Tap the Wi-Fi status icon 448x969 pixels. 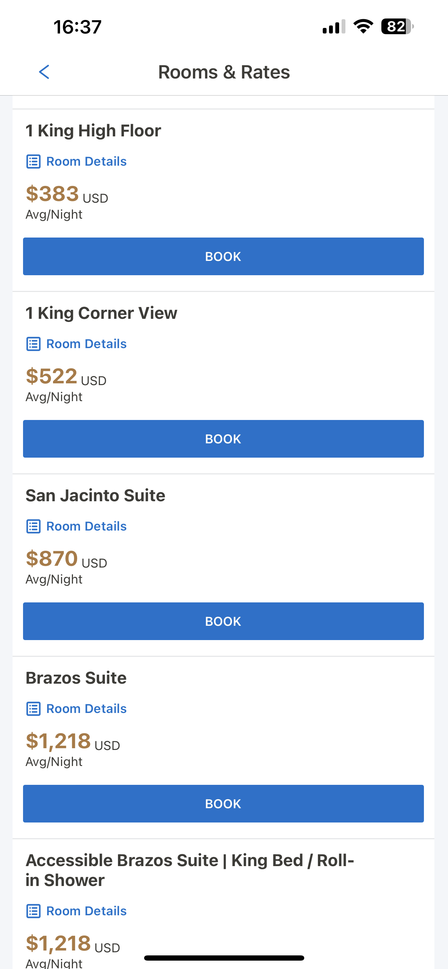pos(363,27)
